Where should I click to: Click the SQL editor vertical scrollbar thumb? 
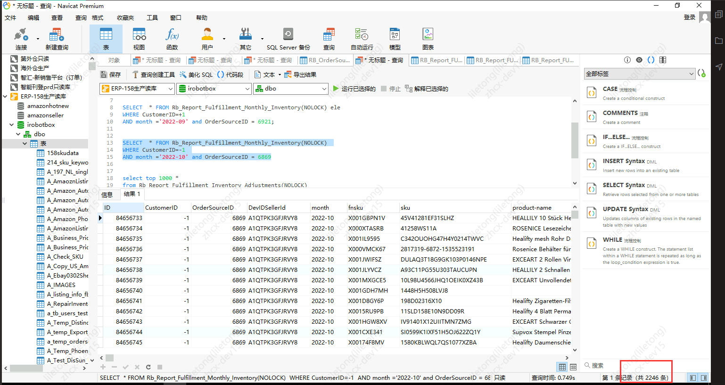coord(575,140)
